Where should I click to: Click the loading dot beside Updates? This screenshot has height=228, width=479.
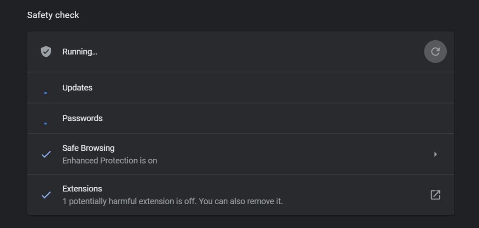[x=45, y=93]
